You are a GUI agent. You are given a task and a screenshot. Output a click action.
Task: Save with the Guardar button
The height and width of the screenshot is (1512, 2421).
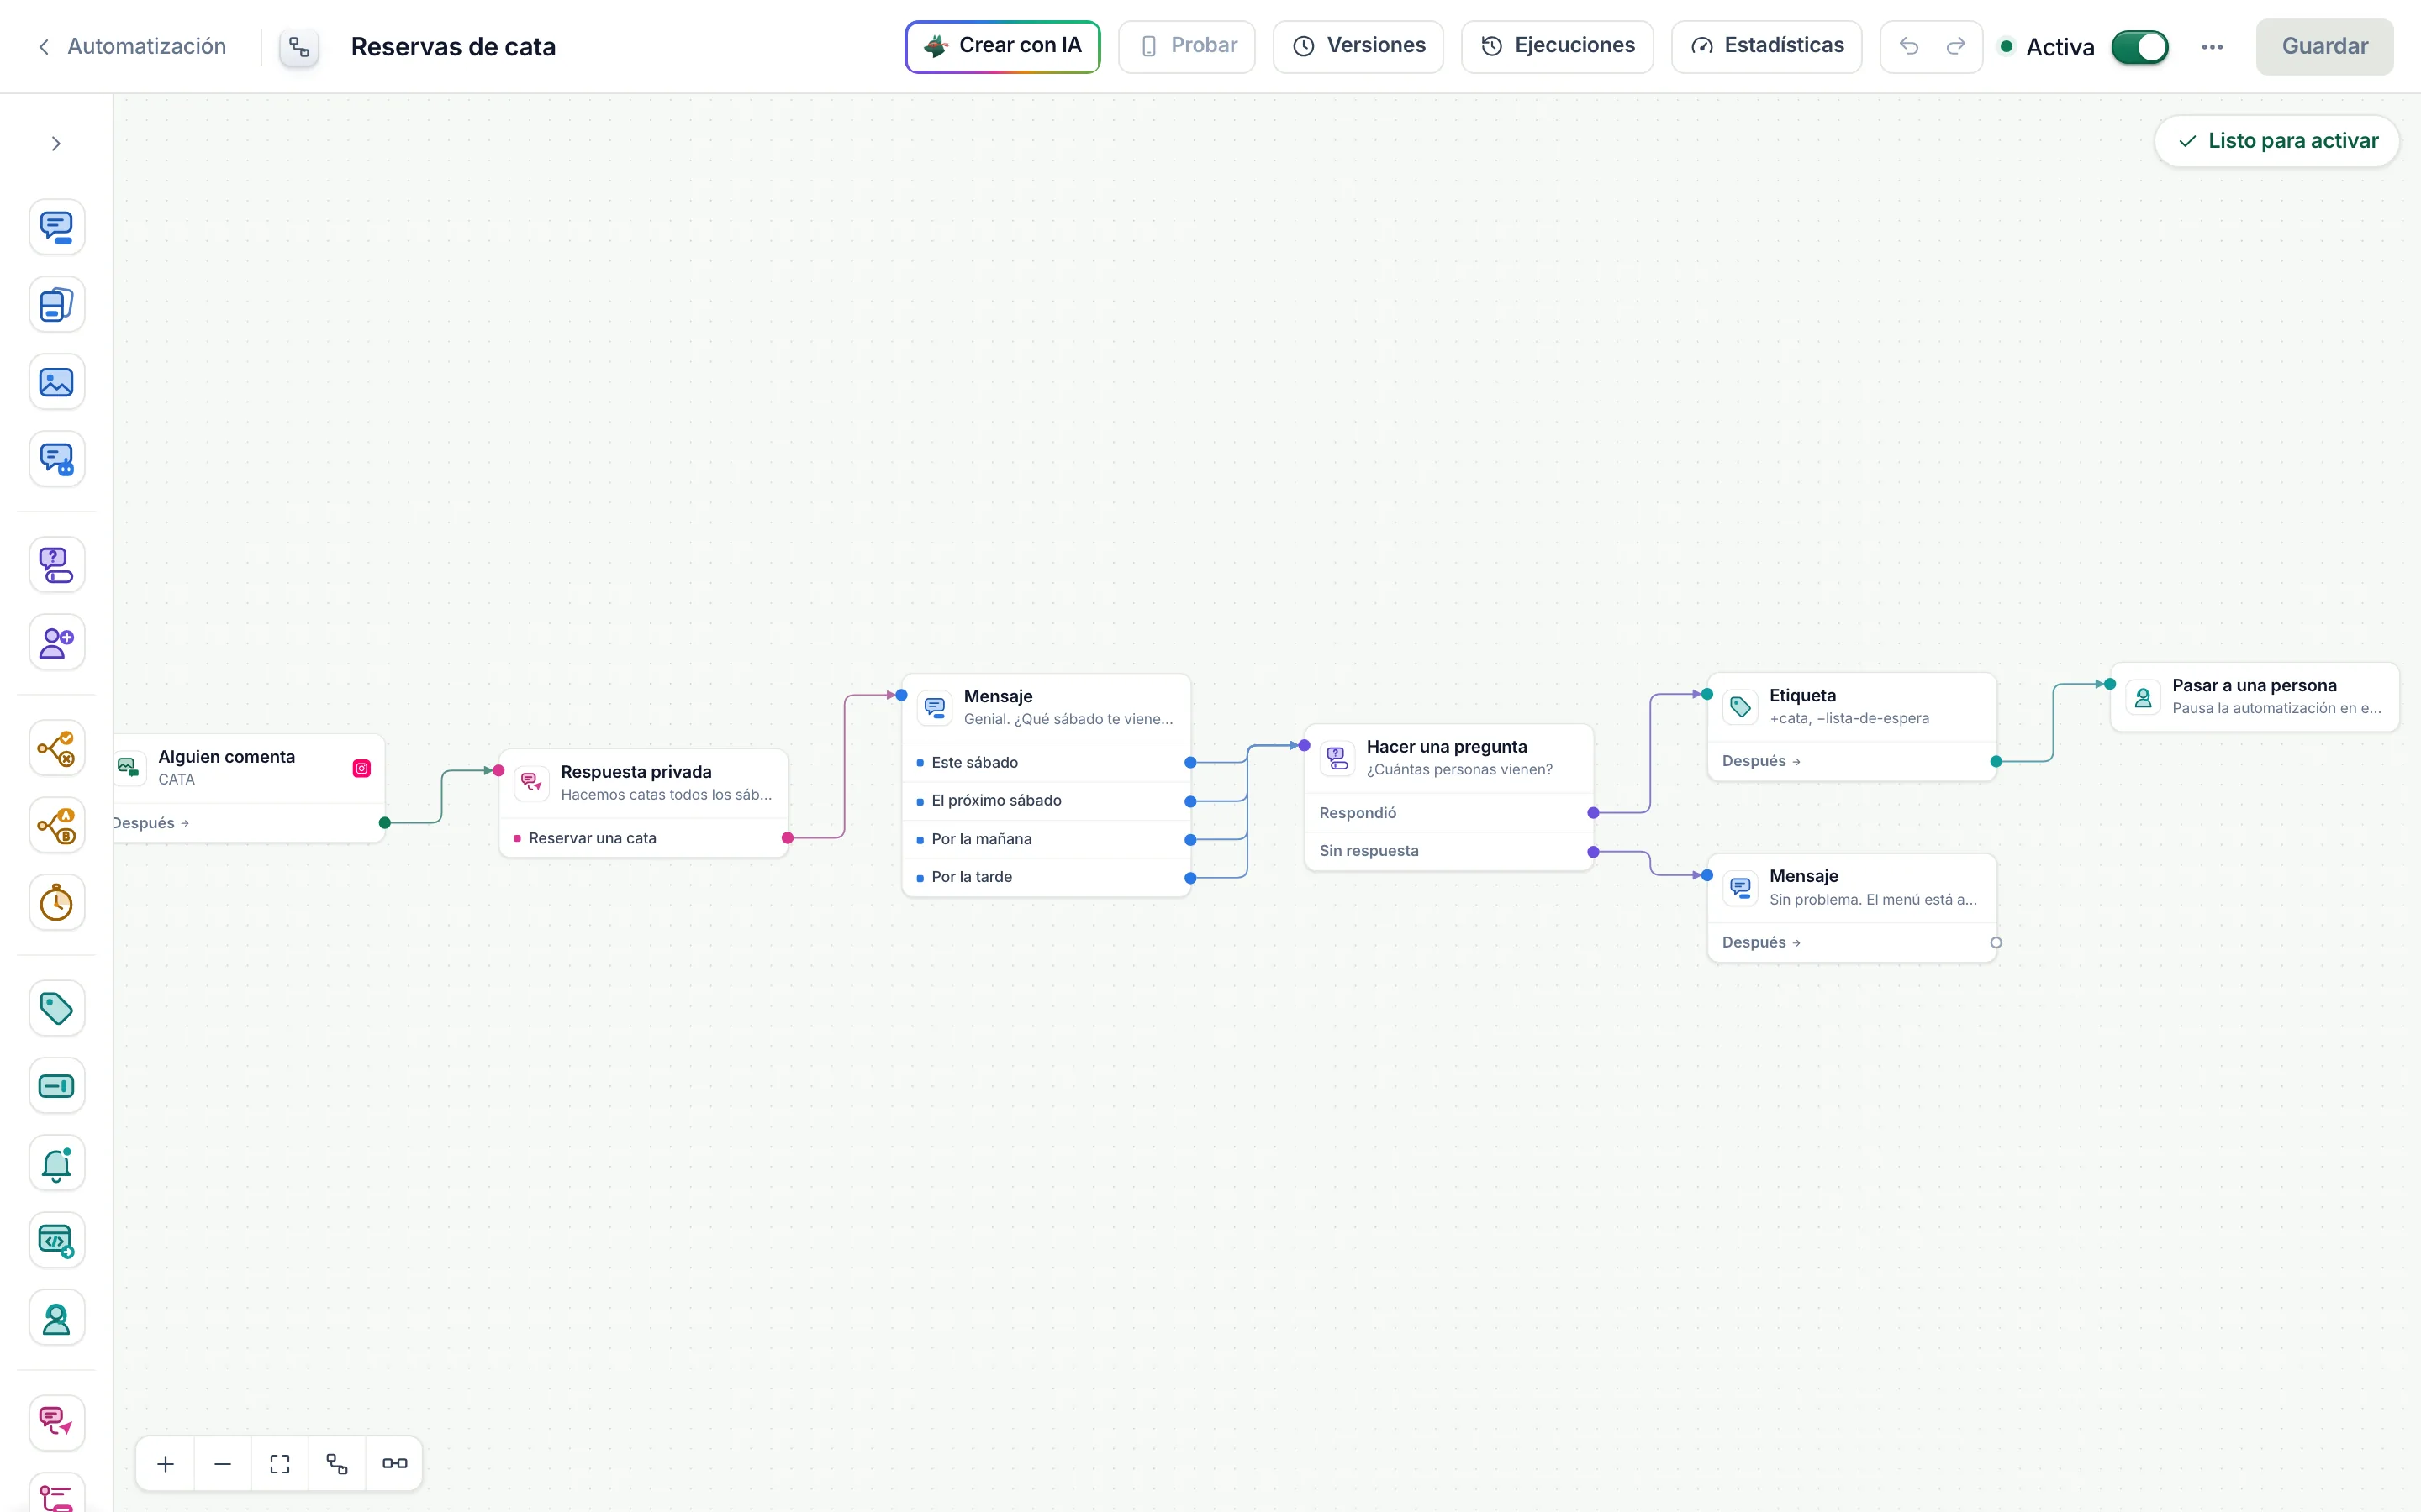click(2324, 46)
